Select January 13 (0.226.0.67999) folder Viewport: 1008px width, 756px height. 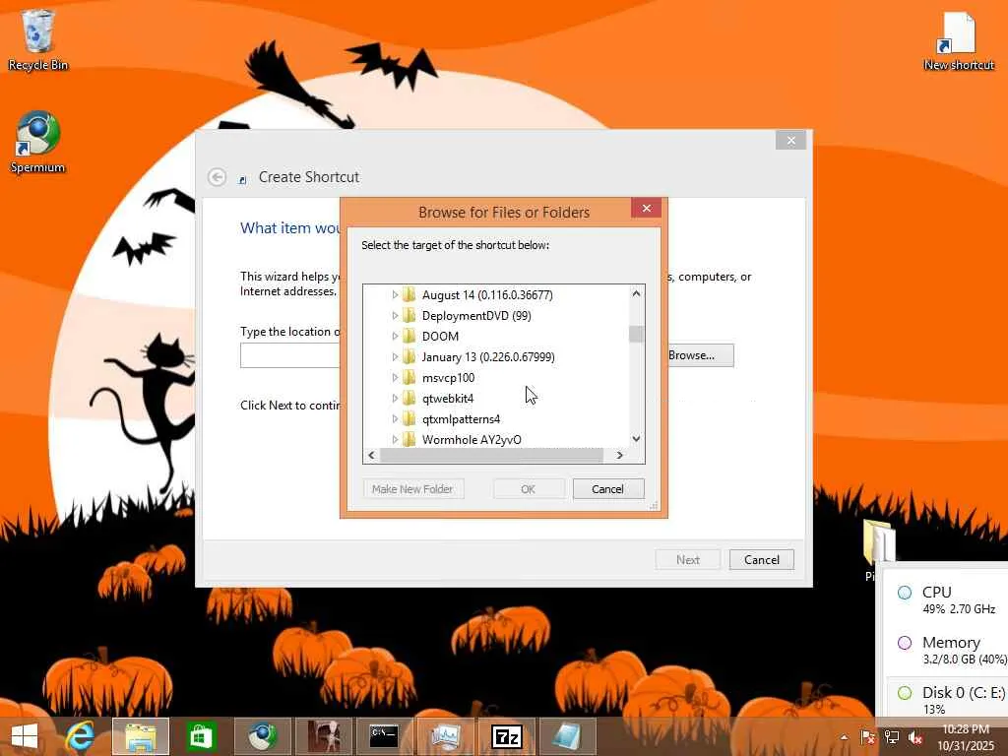(x=488, y=356)
